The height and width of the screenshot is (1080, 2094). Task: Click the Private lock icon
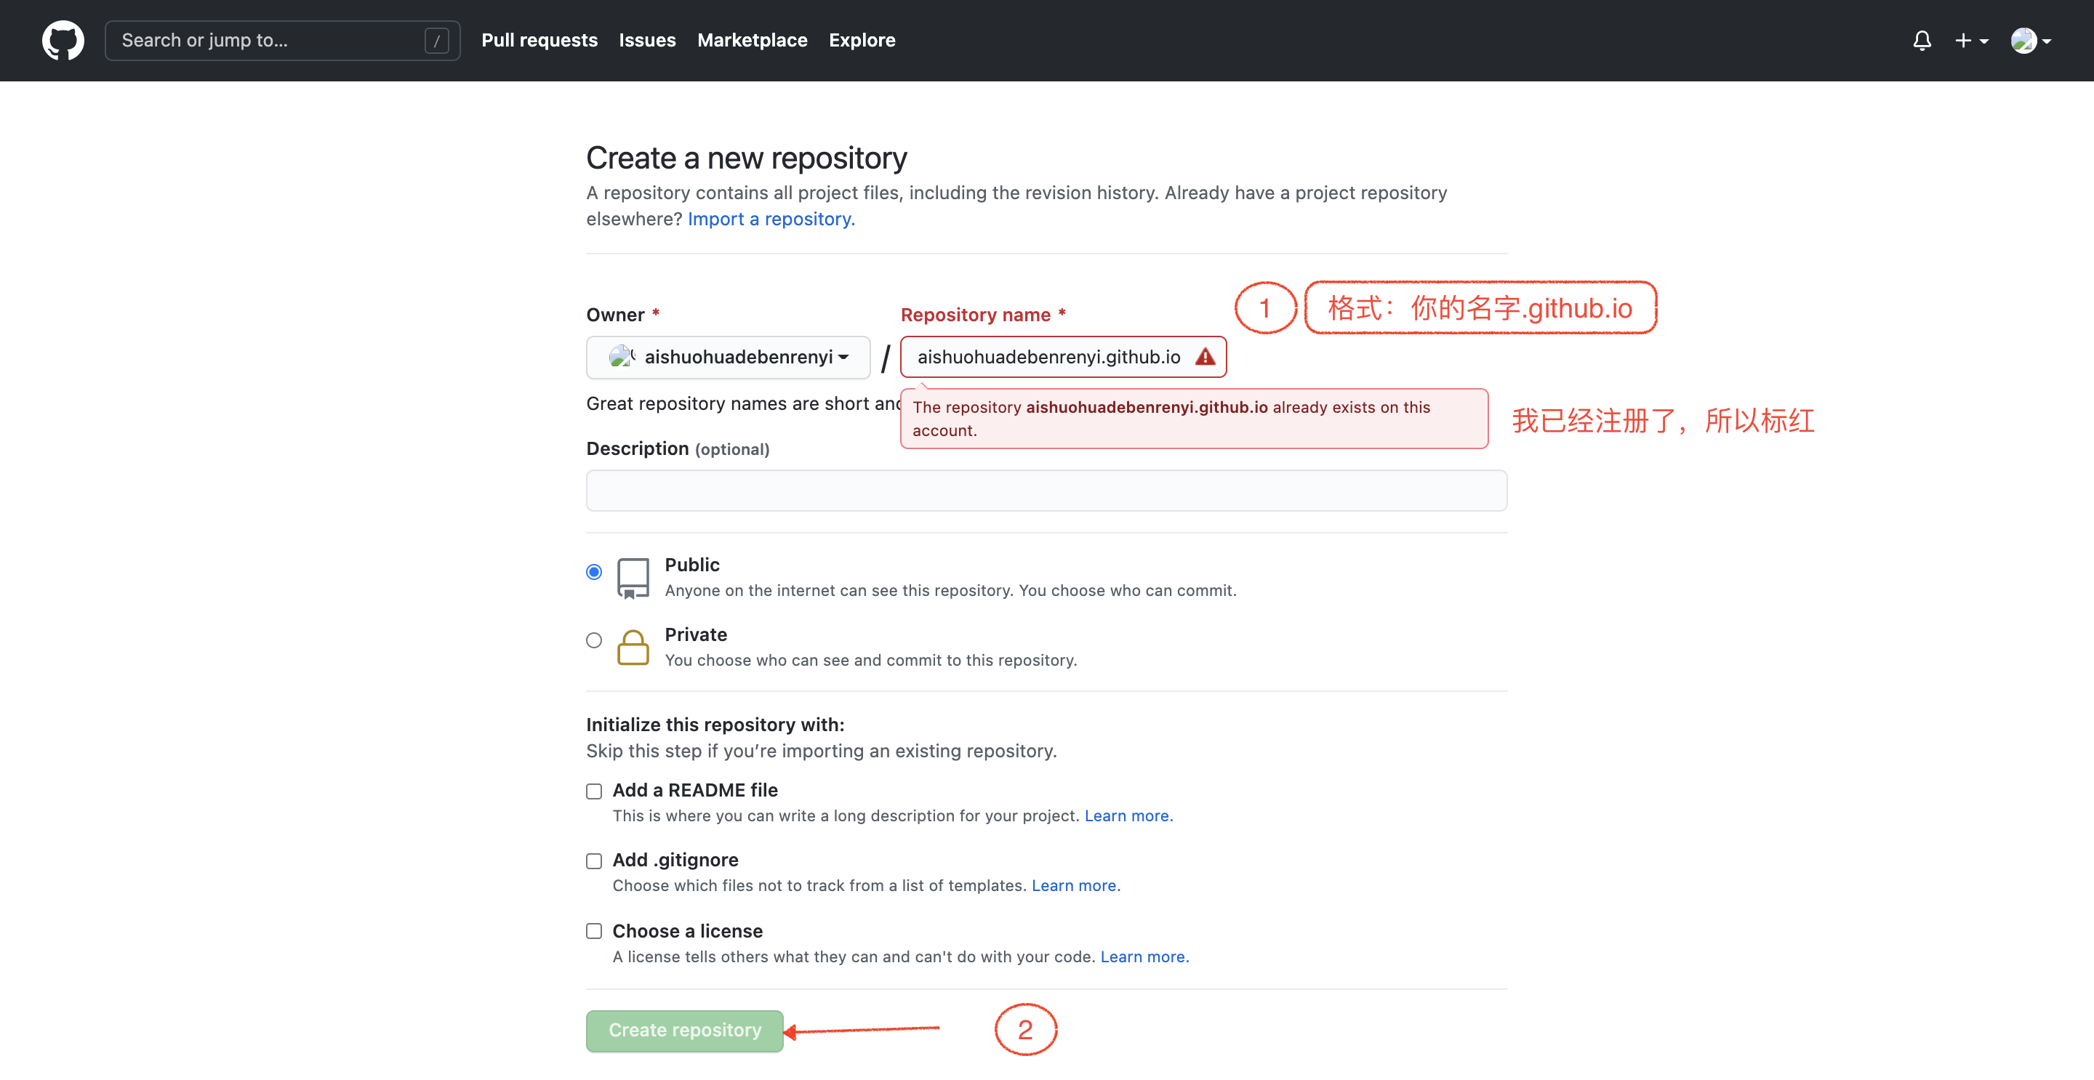click(x=633, y=648)
